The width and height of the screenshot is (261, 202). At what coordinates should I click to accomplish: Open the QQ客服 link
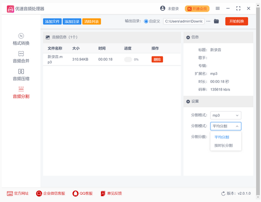[86, 193]
